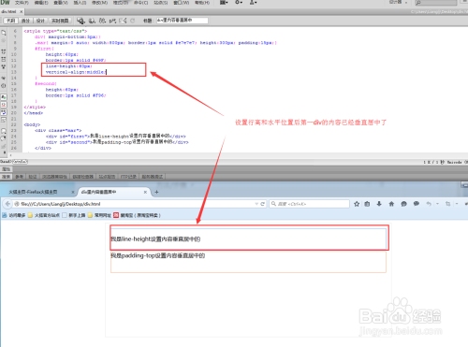Open the 文件(F) menu in Dreamweaver
This screenshot has height=347, width=468.
pyautogui.click(x=22, y=3)
